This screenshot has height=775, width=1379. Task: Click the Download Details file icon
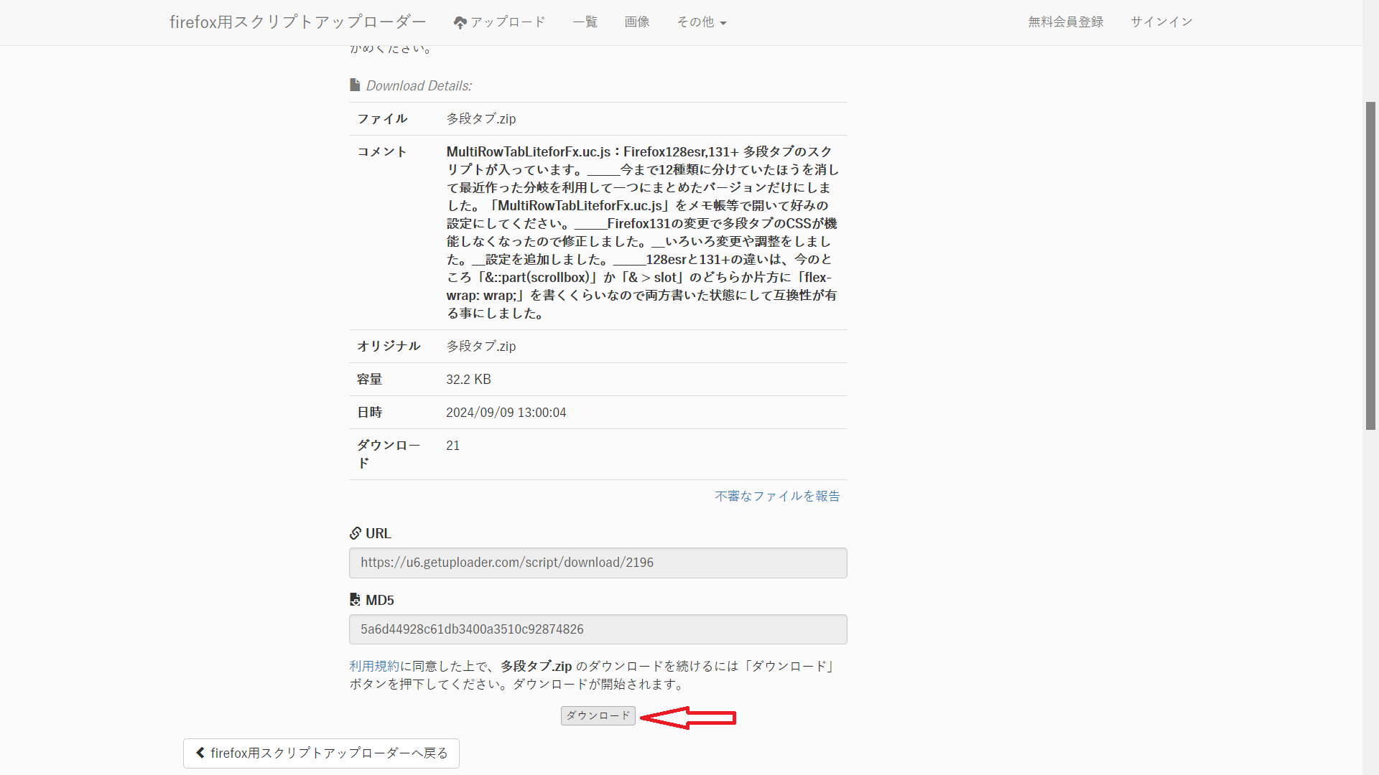click(355, 85)
